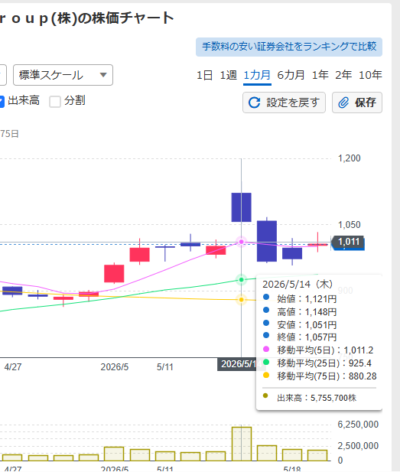Image resolution: width=400 pixels, height=472 pixels.
Task: Switch chart to 6カ月 range
Action: pos(291,75)
